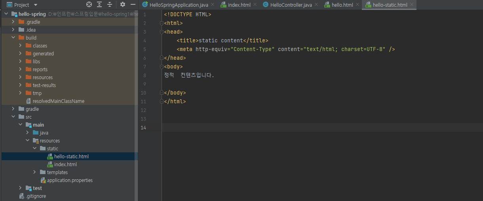Switch to the HelloController.java tab

(x=291, y=5)
